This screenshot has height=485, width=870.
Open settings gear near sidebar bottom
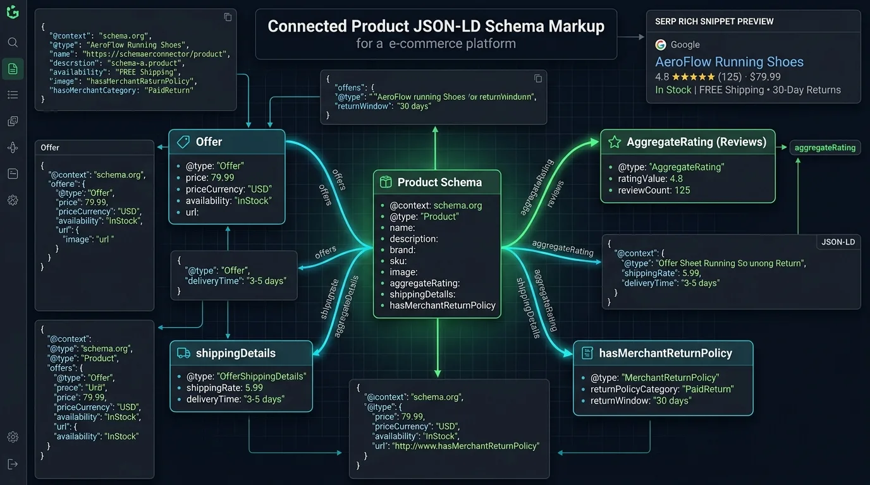[x=13, y=437]
